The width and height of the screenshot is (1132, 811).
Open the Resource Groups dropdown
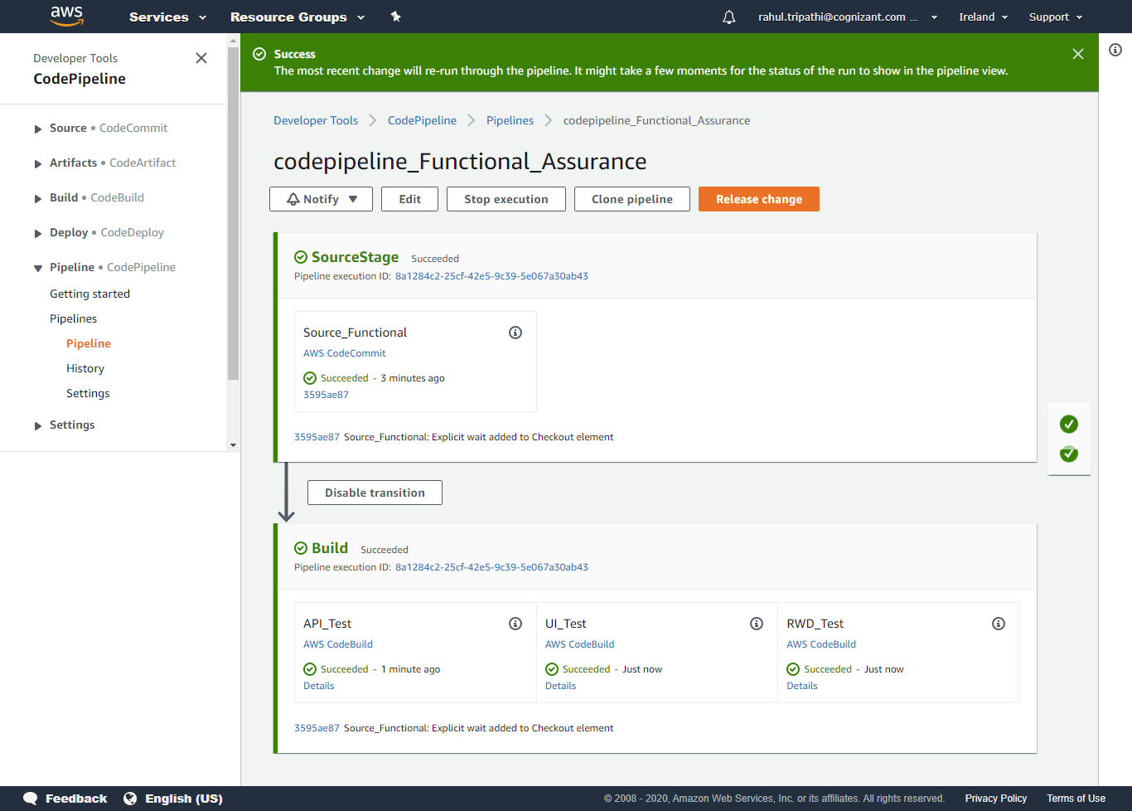(x=298, y=17)
